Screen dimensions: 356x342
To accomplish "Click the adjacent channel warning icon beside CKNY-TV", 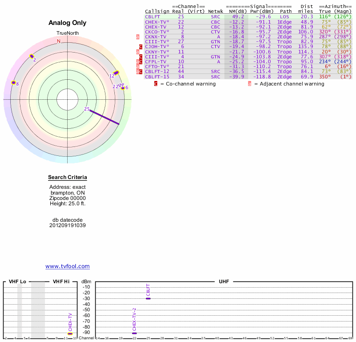I will [x=138, y=52].
